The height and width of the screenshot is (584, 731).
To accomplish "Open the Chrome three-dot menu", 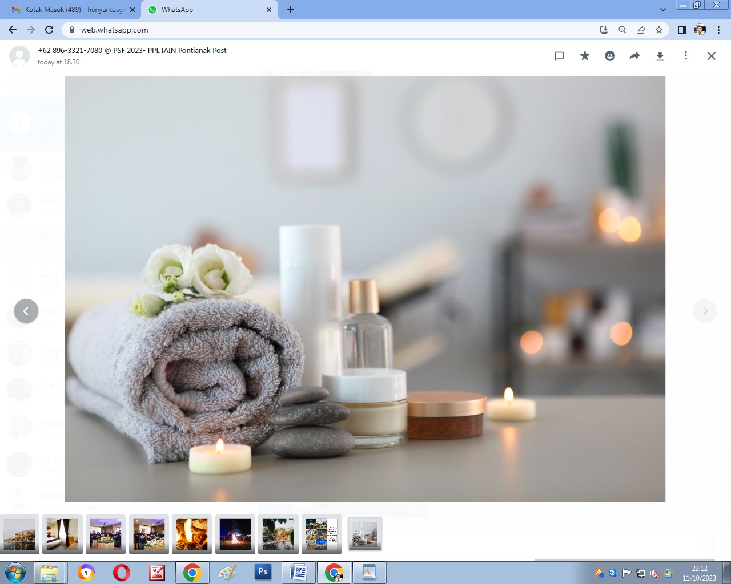I will tap(718, 30).
